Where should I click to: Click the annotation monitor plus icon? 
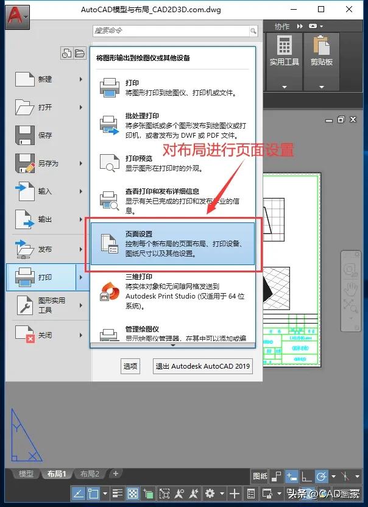(x=235, y=494)
